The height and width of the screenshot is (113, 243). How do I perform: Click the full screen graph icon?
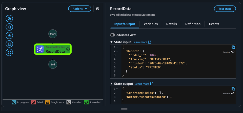9,53
